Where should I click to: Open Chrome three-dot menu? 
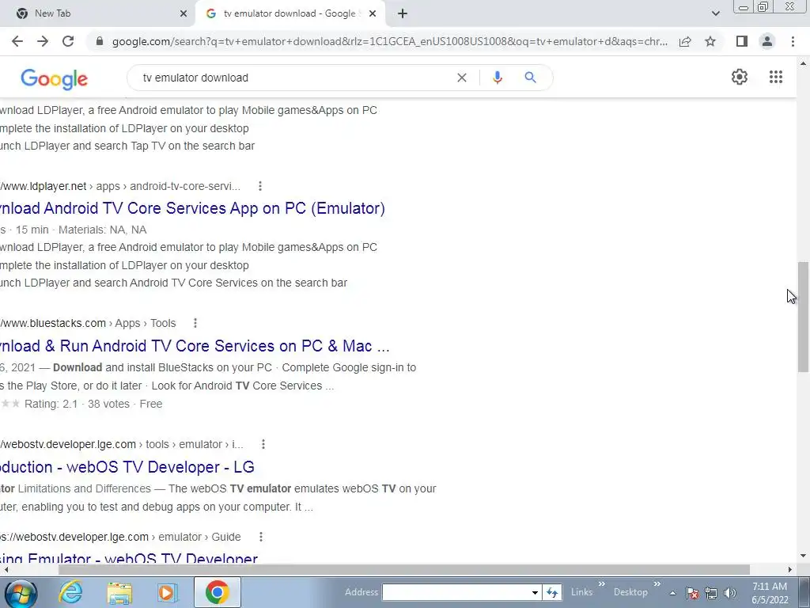tap(793, 41)
